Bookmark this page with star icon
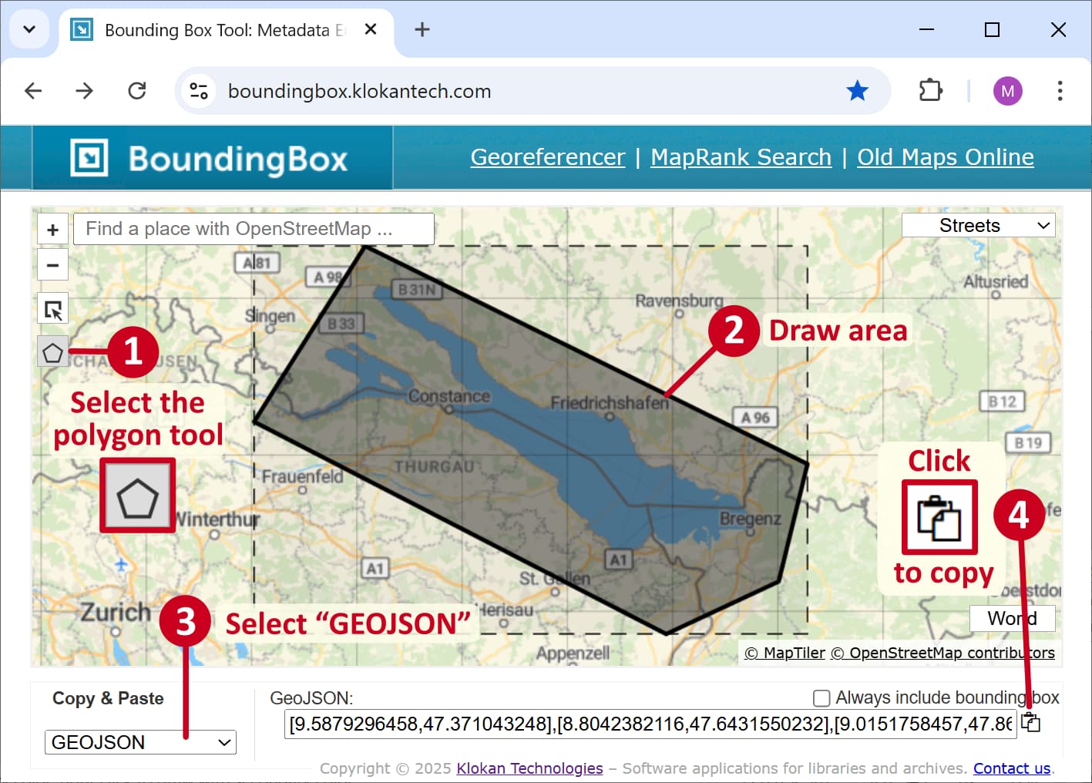Image resolution: width=1092 pixels, height=783 pixels. [857, 91]
